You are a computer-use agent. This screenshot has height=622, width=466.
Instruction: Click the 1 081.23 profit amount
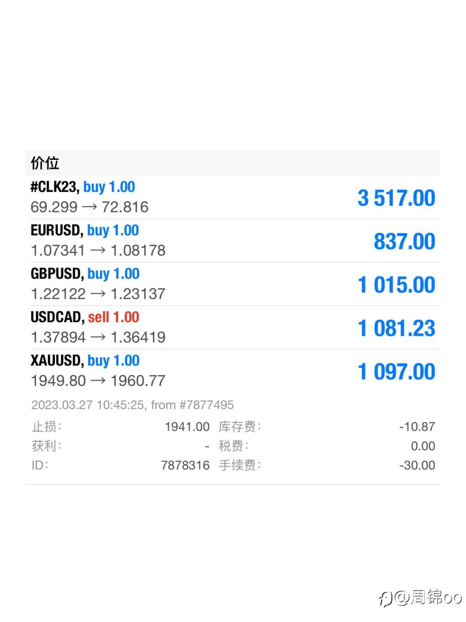396,328
